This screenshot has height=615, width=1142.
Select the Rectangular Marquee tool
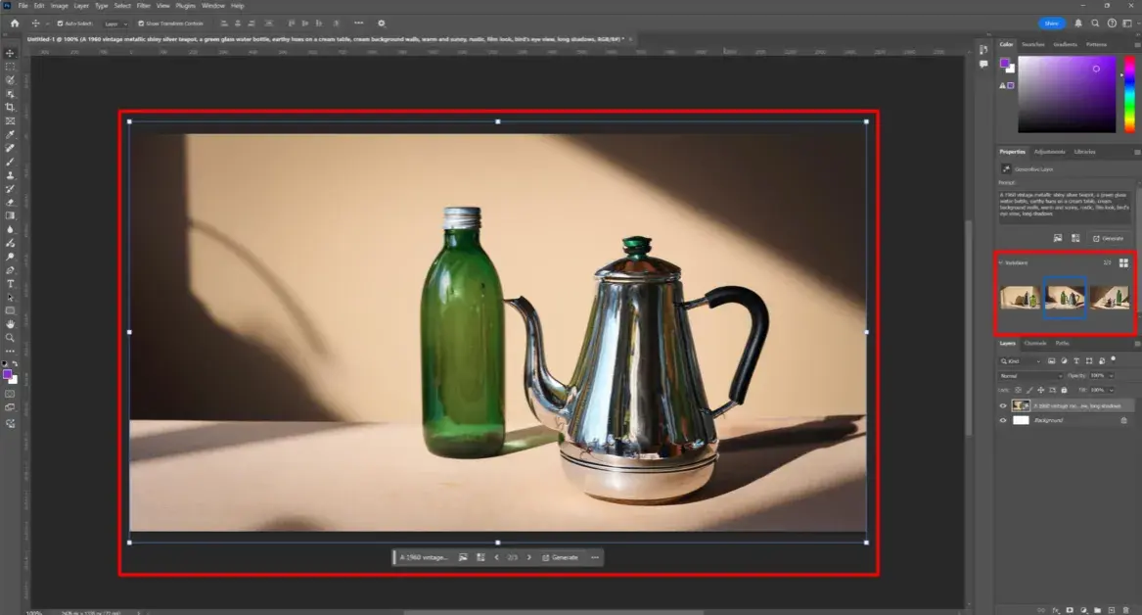10,67
